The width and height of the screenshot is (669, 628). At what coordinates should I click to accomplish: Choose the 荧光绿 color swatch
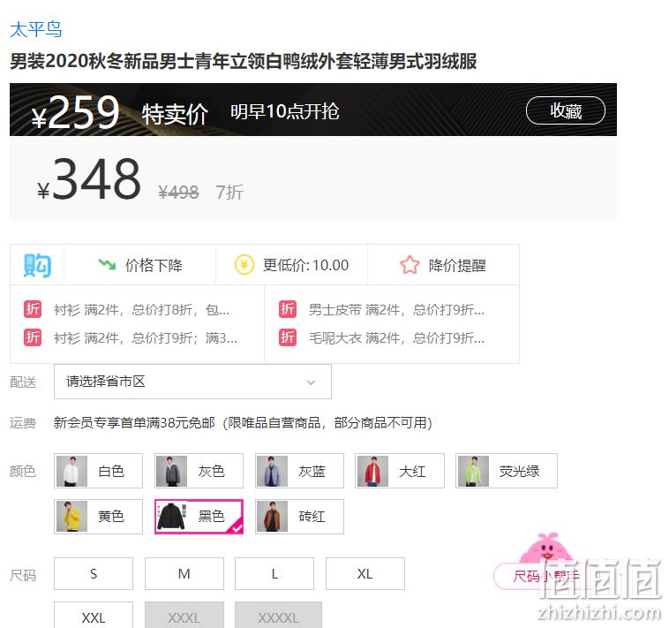507,471
